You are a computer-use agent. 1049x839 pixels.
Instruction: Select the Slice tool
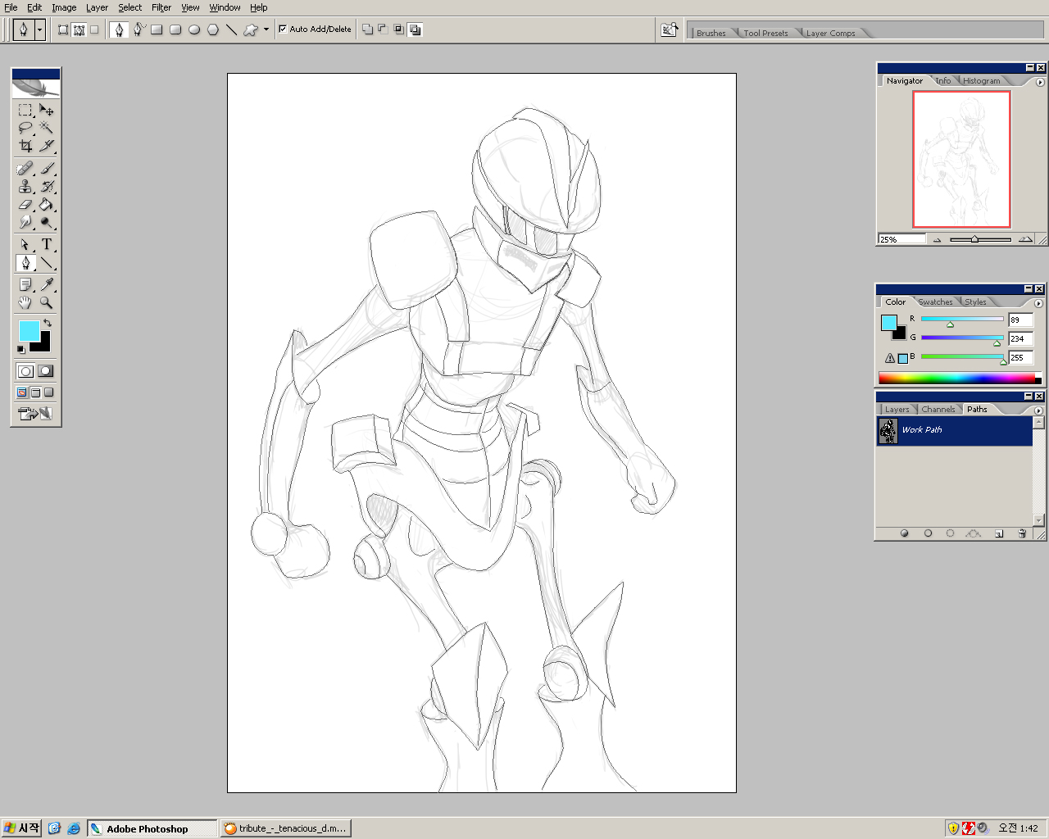click(47, 146)
